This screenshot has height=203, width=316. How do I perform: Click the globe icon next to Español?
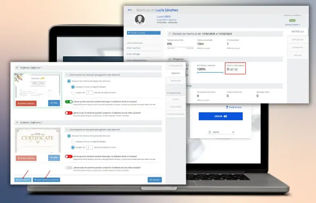tap(210, 132)
